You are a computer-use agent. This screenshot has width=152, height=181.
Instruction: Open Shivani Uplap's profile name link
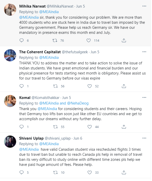[x=31, y=138]
